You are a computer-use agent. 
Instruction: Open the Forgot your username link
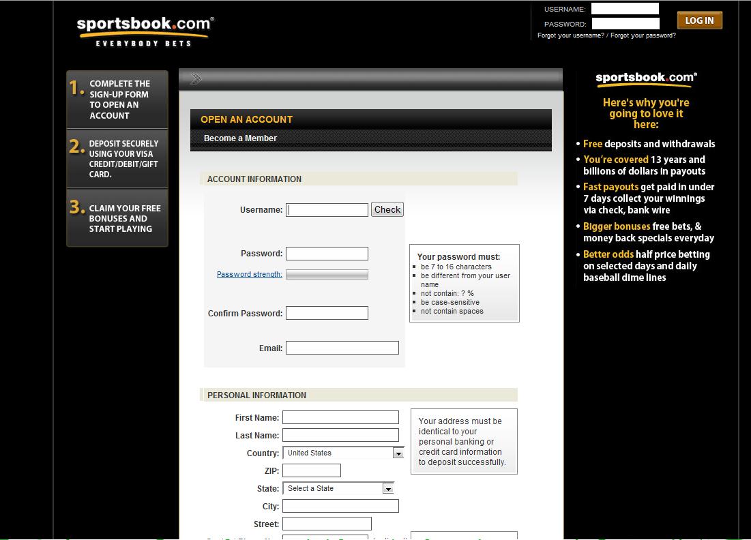pos(571,35)
